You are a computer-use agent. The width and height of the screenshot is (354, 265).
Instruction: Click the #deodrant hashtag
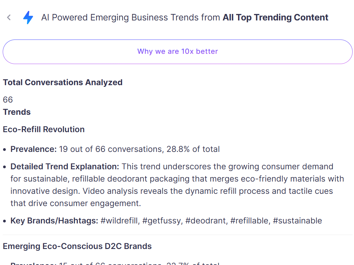(206, 221)
